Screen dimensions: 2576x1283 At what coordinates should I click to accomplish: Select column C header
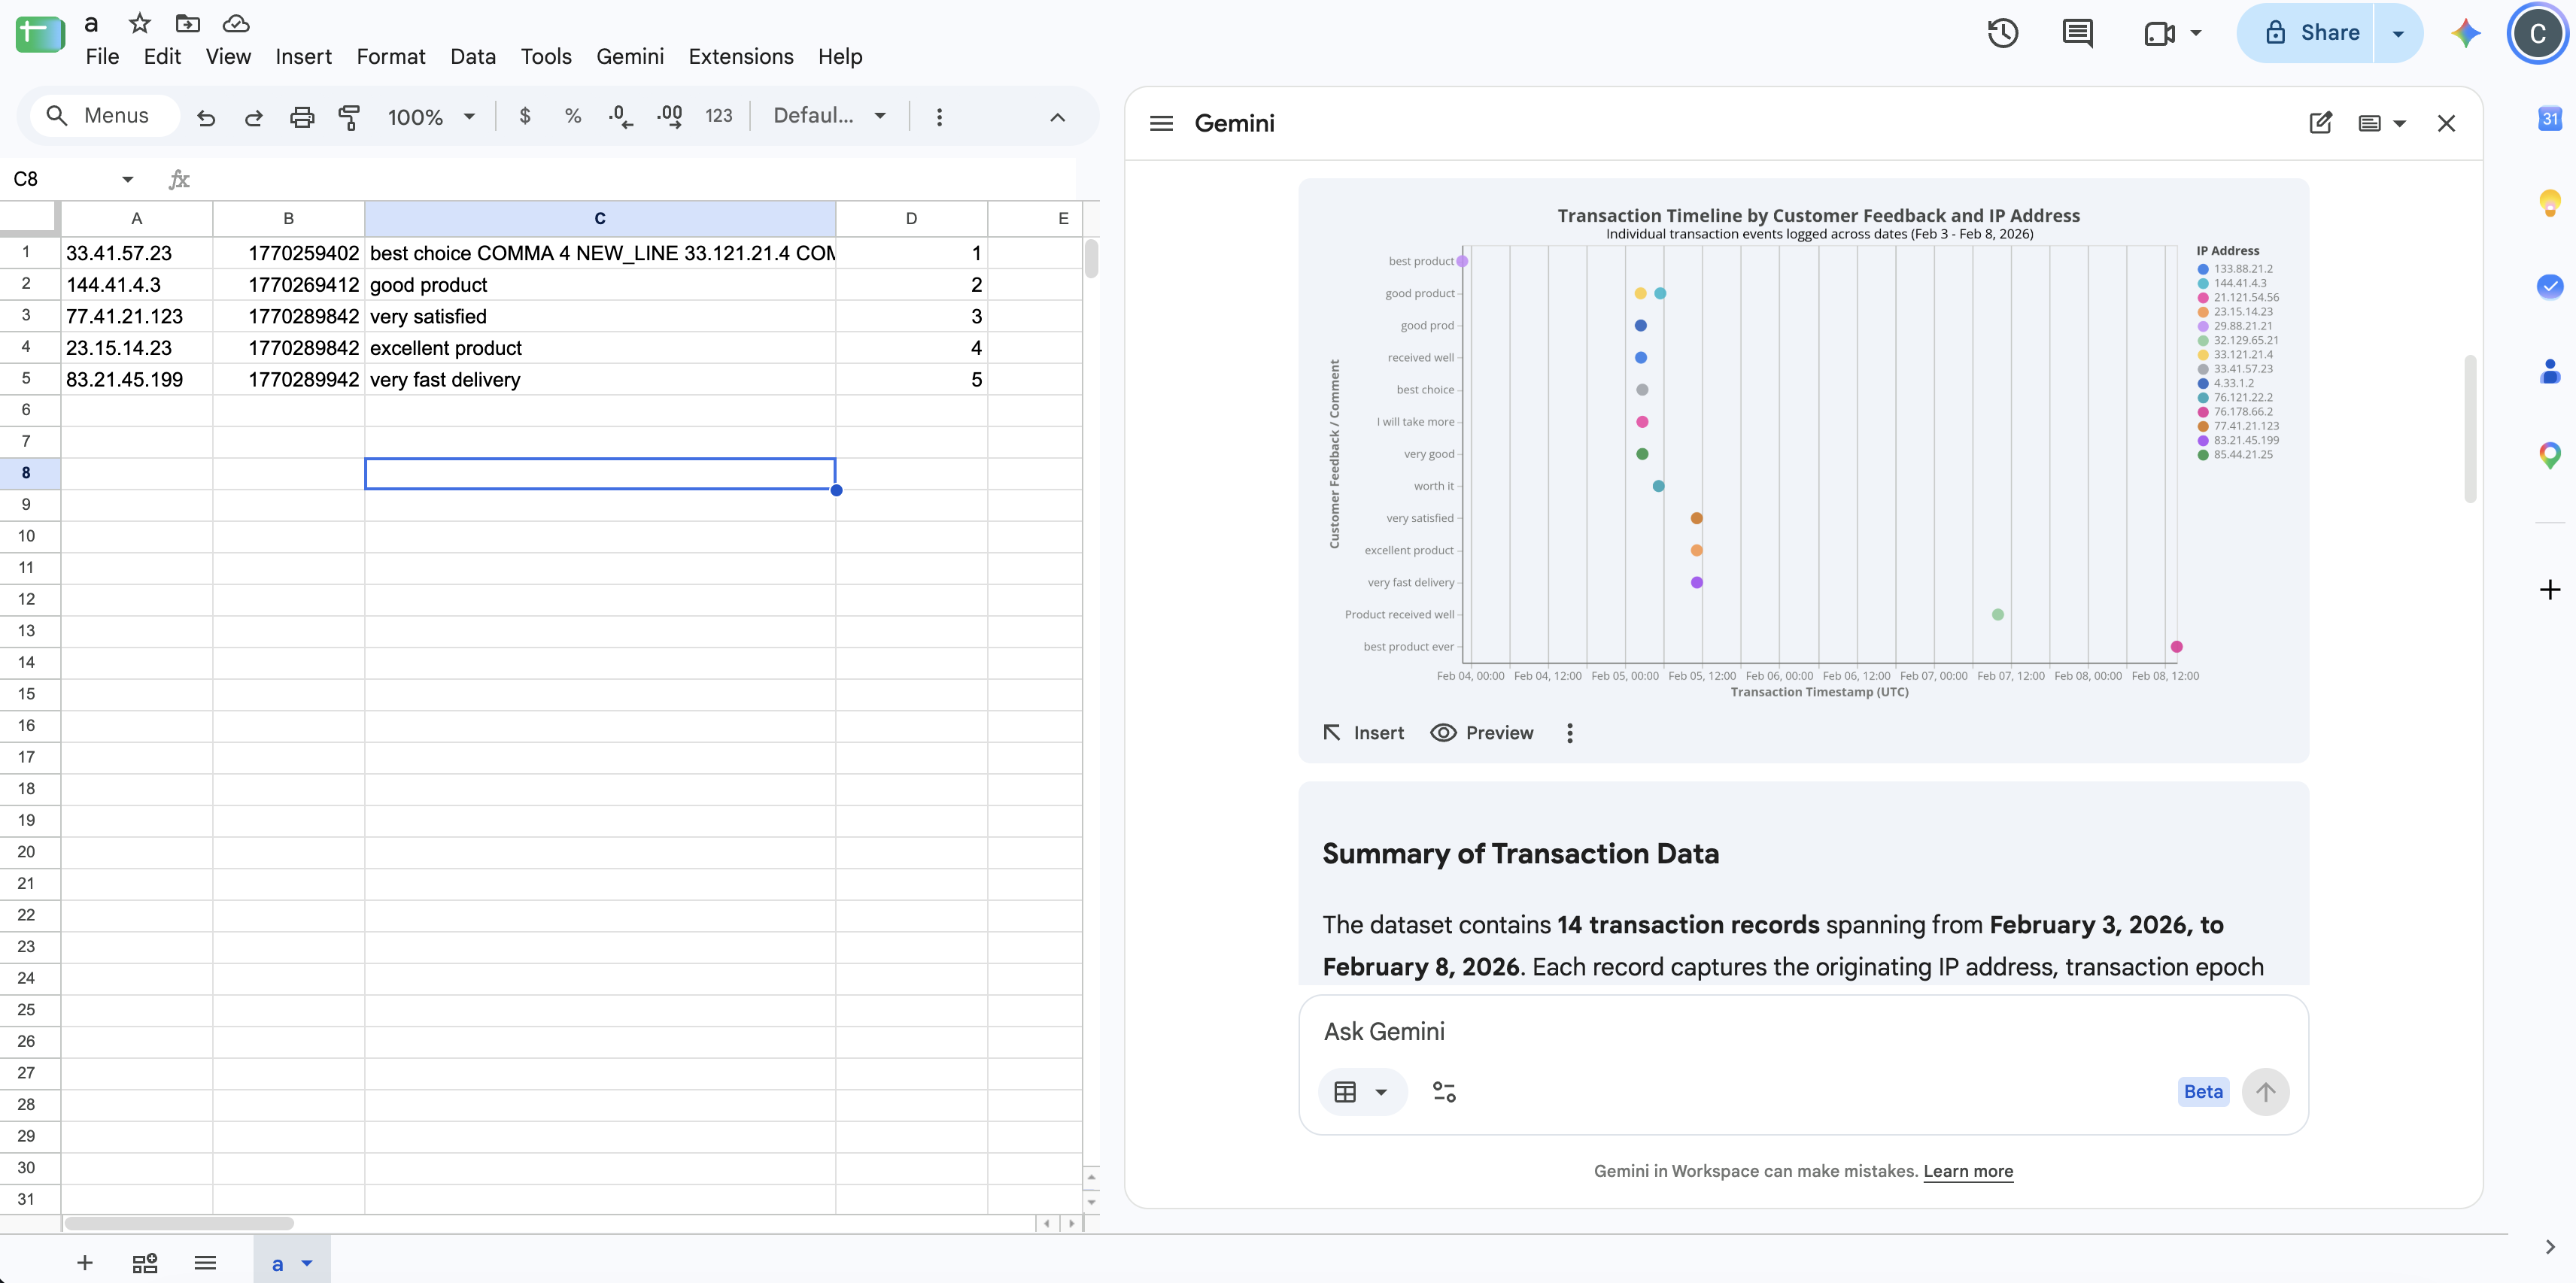[x=600, y=218]
